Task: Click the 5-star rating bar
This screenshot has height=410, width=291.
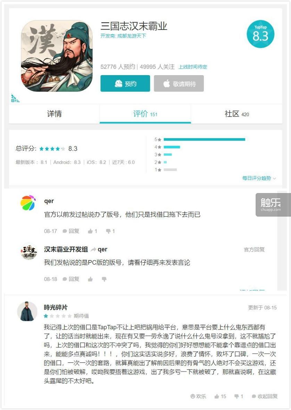Action: (204, 140)
